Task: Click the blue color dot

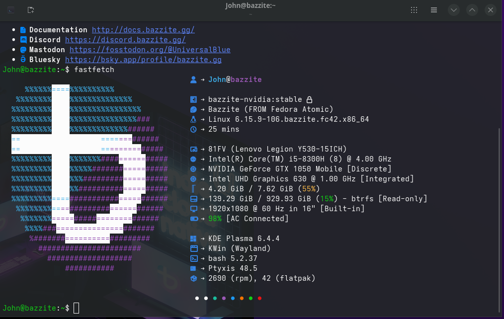Action: click(233, 299)
